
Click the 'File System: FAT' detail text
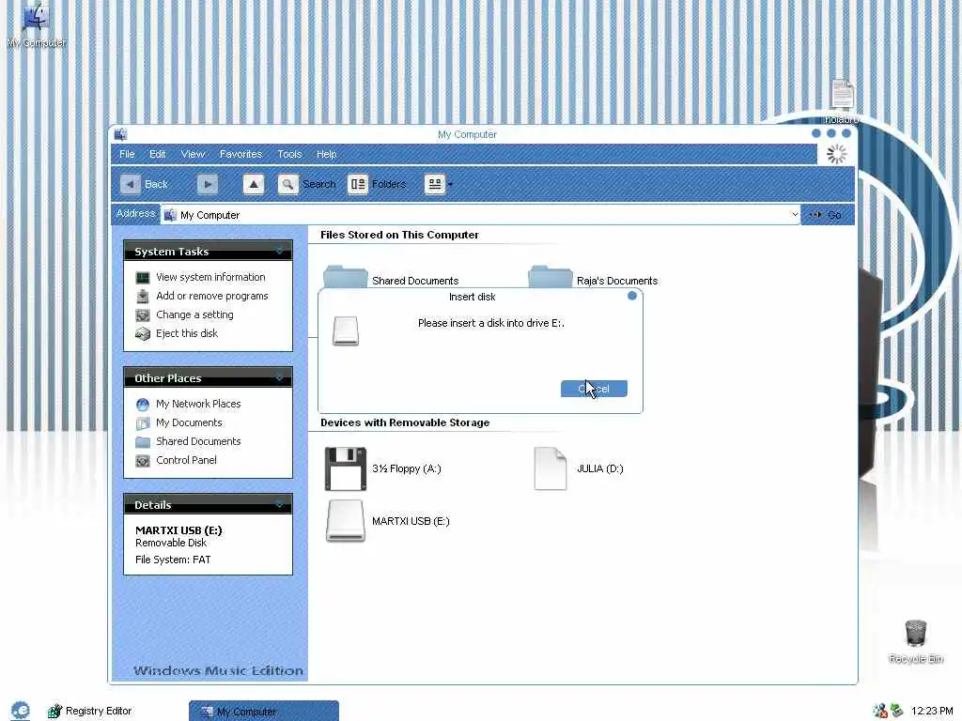tap(173, 560)
